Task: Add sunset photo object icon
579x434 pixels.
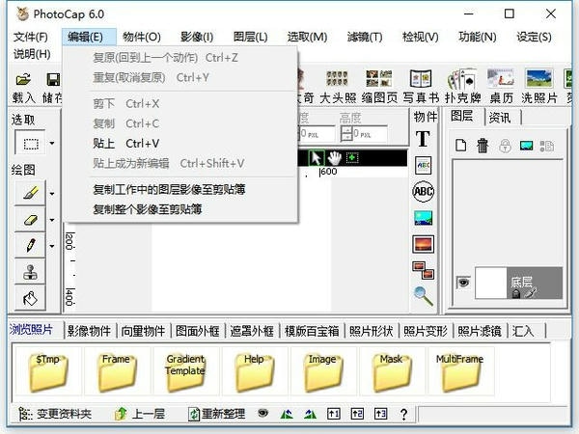Action: pyautogui.click(x=424, y=244)
